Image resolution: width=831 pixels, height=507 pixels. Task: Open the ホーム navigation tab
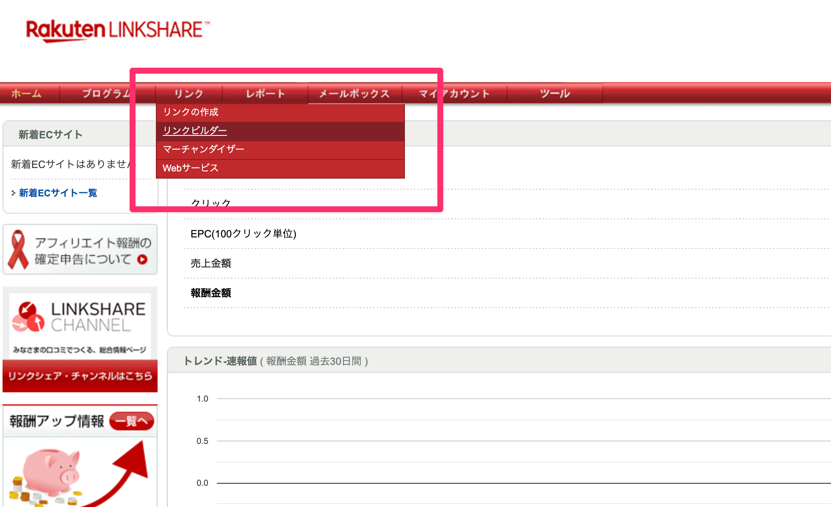26,93
